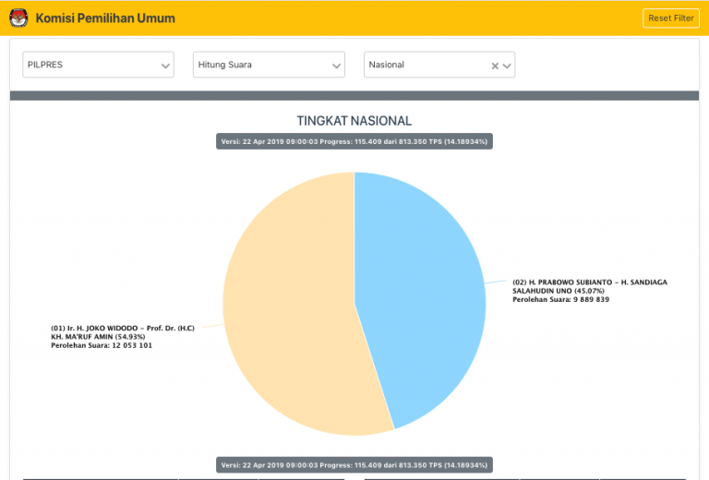The image size is (709, 480).
Task: Click the upper Versi 22 Apr 2019 progress badge
Action: (354, 141)
